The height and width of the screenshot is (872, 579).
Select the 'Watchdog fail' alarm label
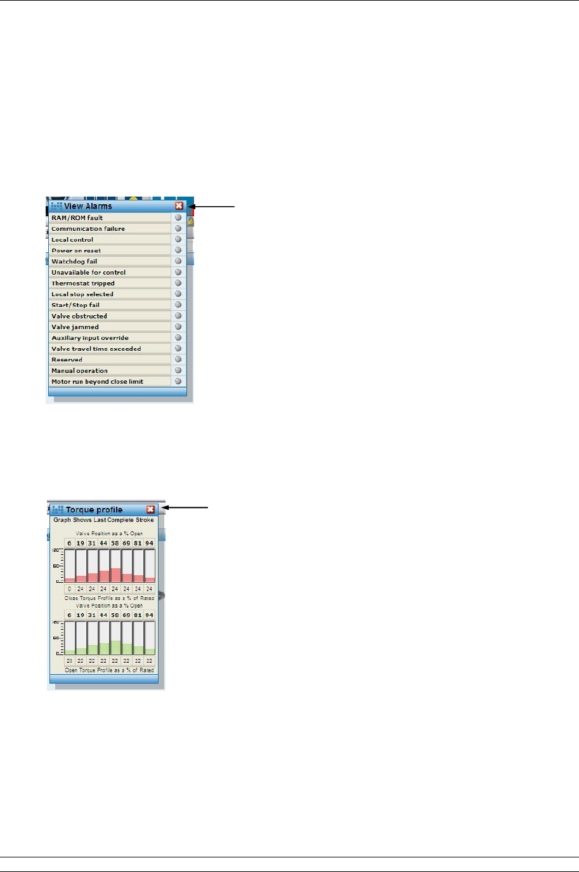pos(74,261)
